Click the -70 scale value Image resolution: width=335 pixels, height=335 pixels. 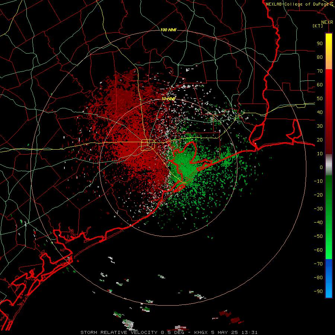[x=318, y=264]
